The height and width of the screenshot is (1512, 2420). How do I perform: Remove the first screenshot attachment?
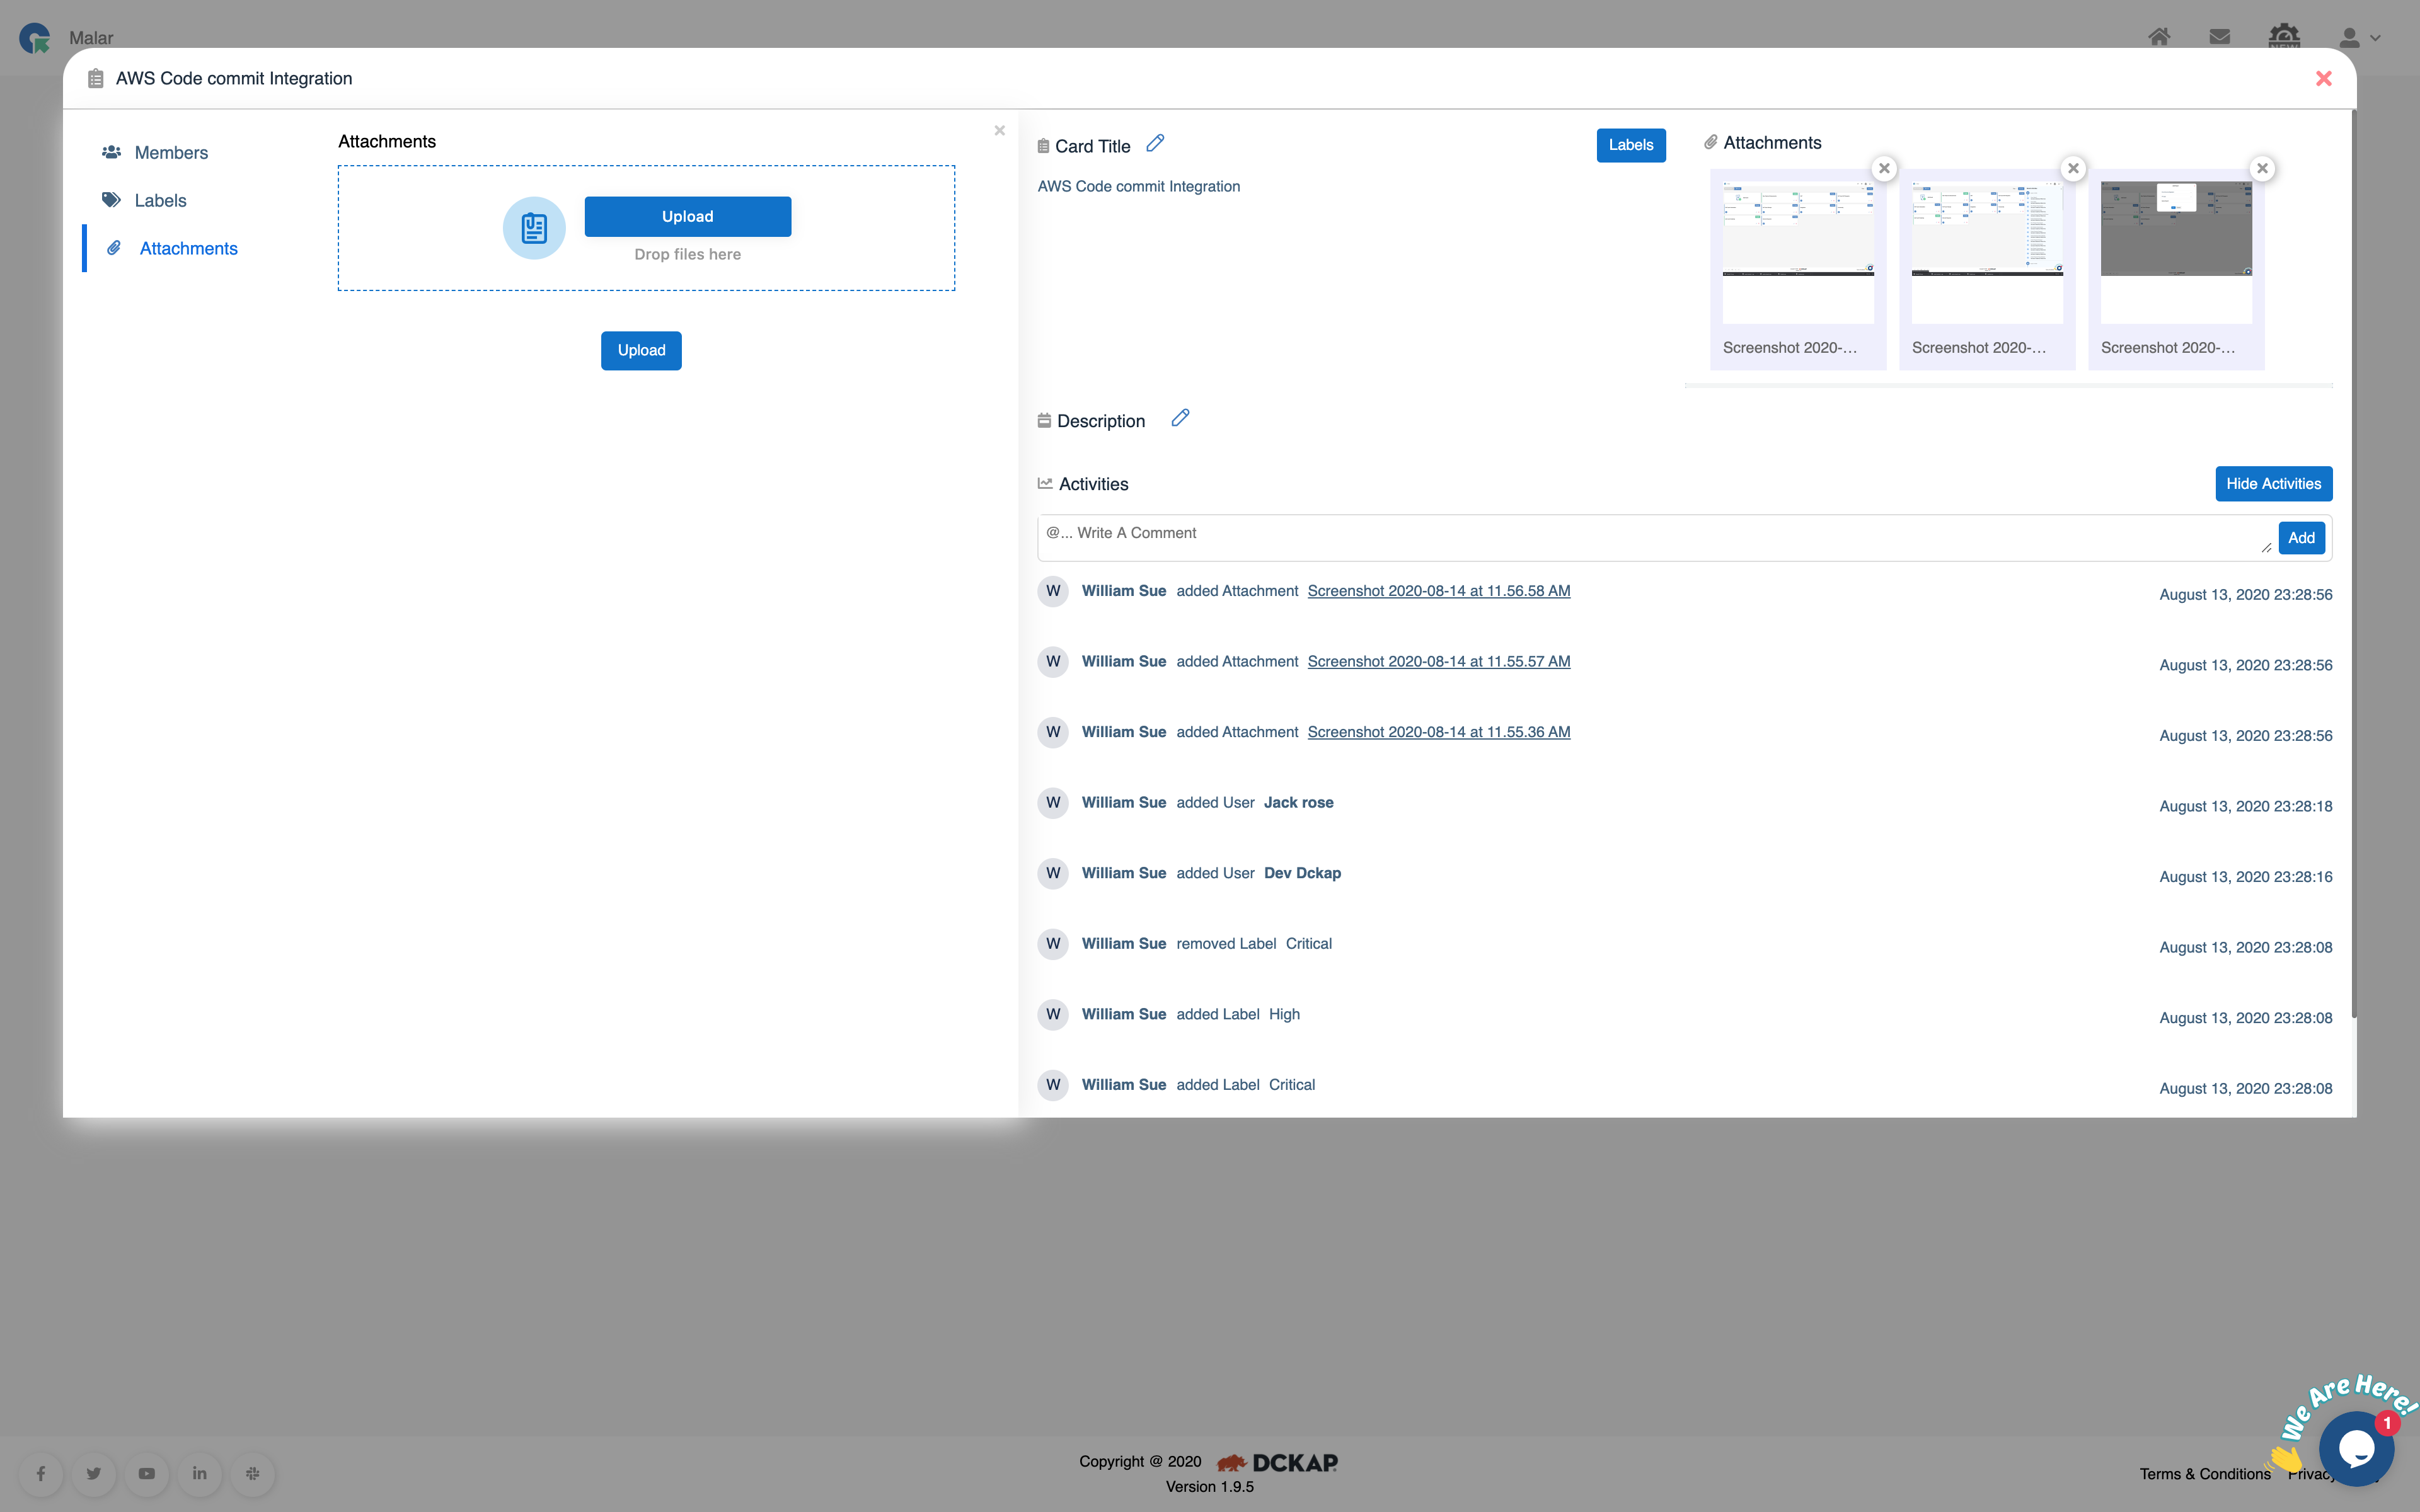(x=1884, y=168)
